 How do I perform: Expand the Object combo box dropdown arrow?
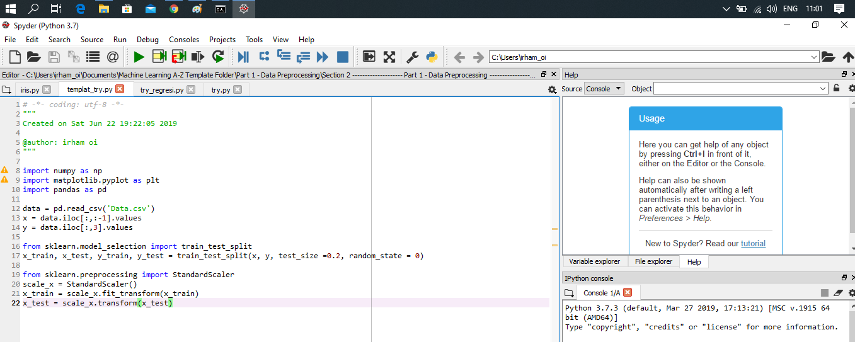point(823,89)
